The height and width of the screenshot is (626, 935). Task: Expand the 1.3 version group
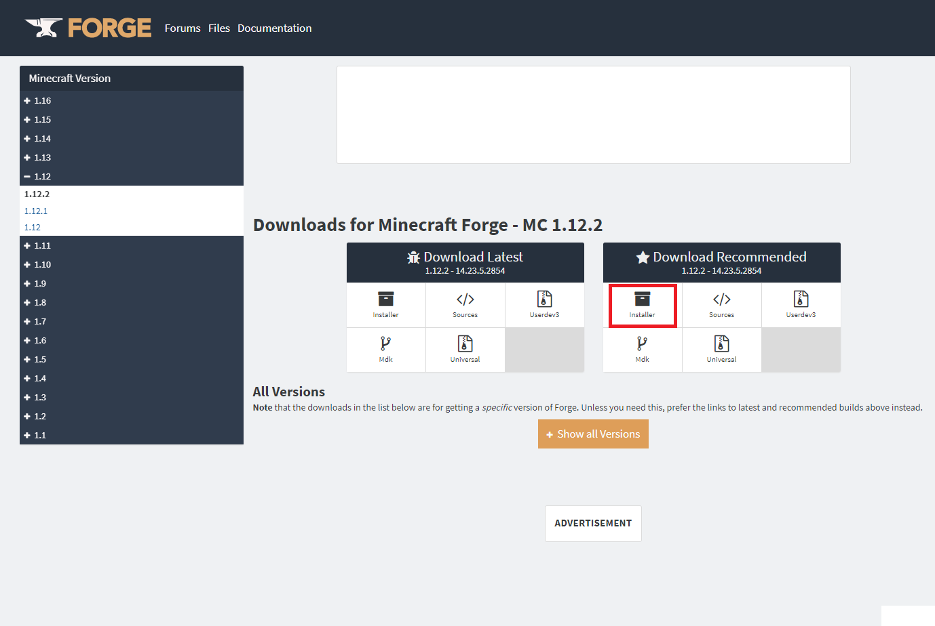point(132,397)
